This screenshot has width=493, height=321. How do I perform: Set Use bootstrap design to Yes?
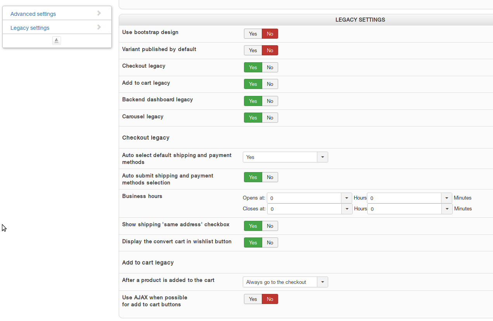[x=253, y=34]
